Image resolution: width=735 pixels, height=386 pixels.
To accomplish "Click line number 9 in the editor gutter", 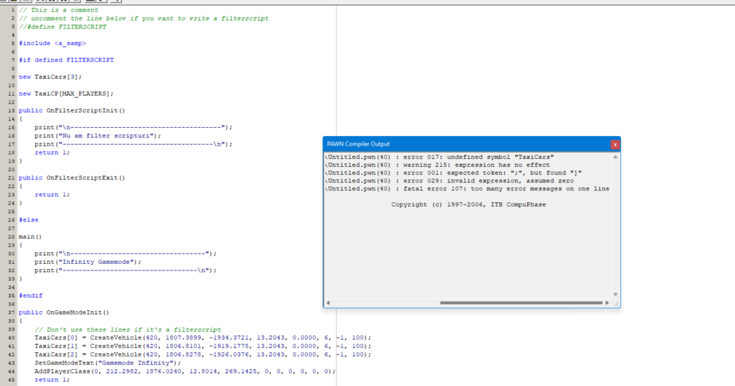I will click(x=13, y=77).
